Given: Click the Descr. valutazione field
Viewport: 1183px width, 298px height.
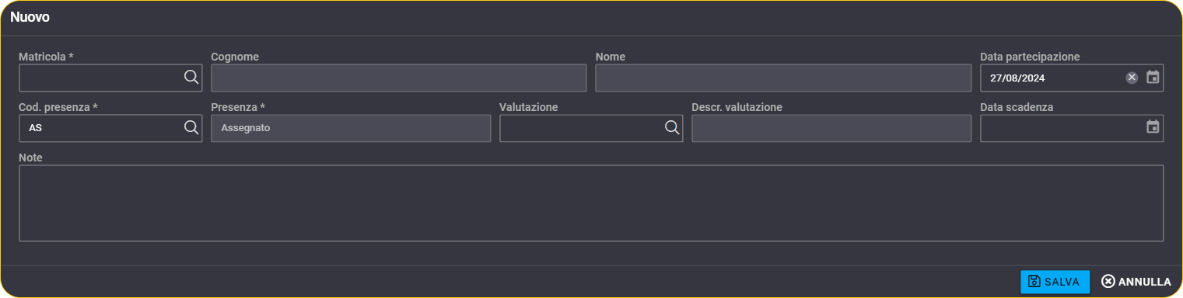Looking at the screenshot, I should 831,128.
